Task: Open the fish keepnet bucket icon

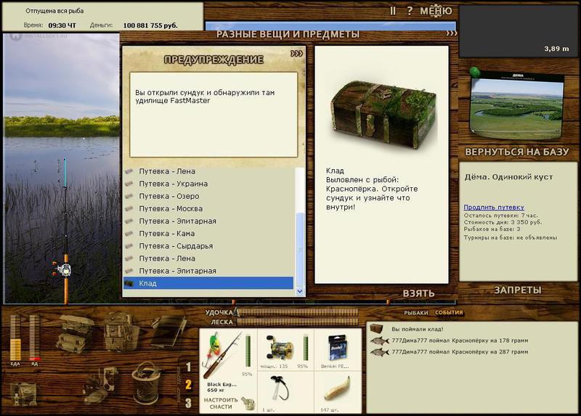Action: pos(147,383)
